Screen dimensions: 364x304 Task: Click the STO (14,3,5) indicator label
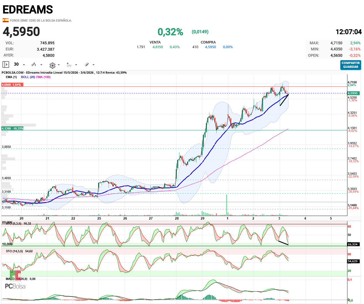point(14,251)
